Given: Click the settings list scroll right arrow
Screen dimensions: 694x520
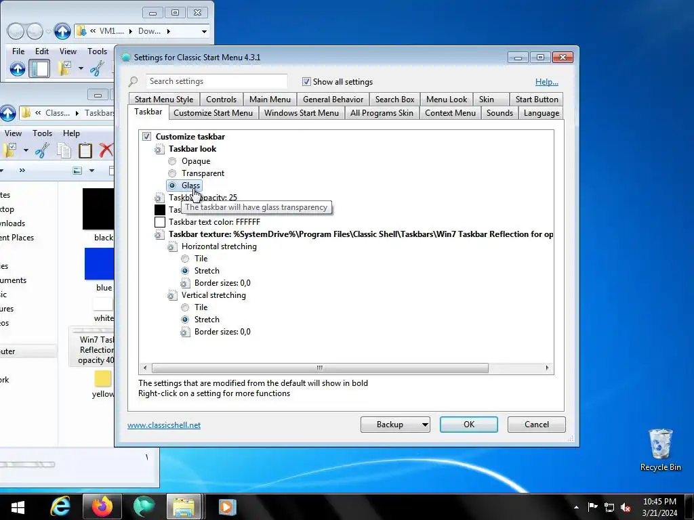Looking at the screenshot, I should 547,368.
